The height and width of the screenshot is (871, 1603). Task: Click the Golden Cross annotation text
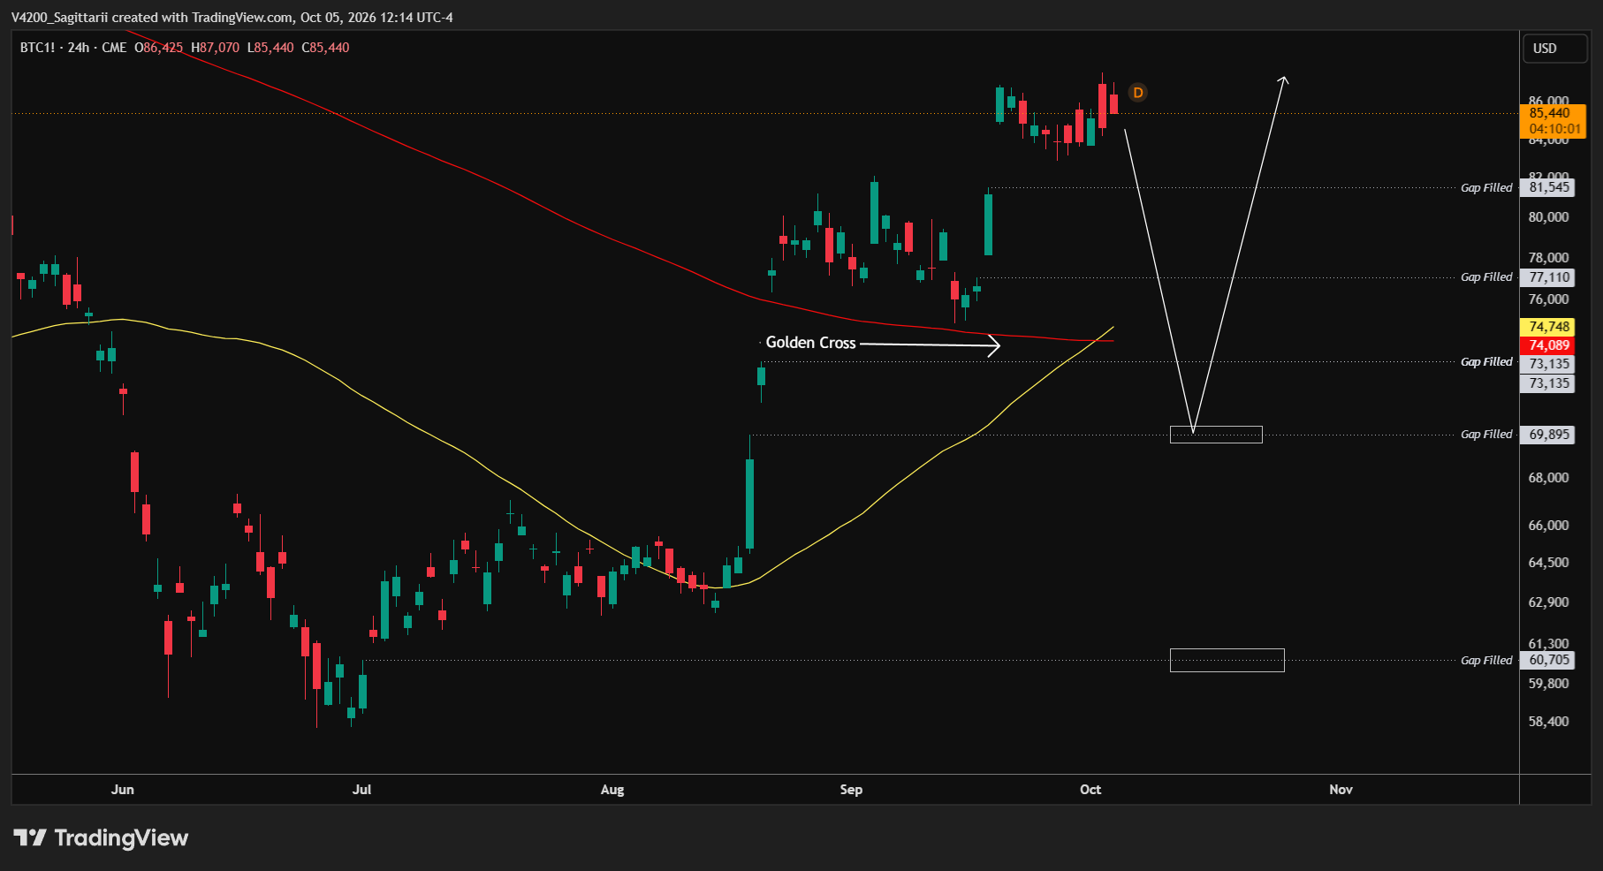(x=810, y=343)
